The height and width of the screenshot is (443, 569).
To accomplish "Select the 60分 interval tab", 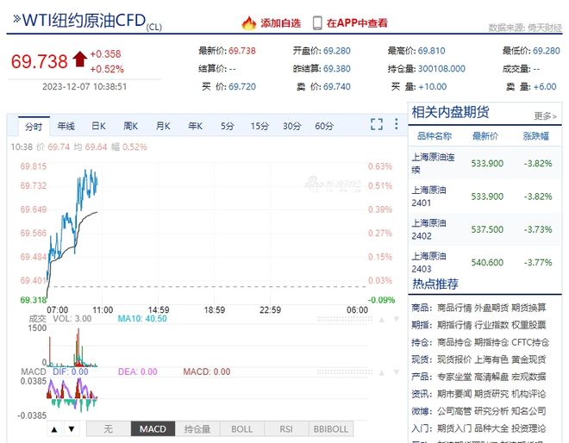I will pos(324,126).
